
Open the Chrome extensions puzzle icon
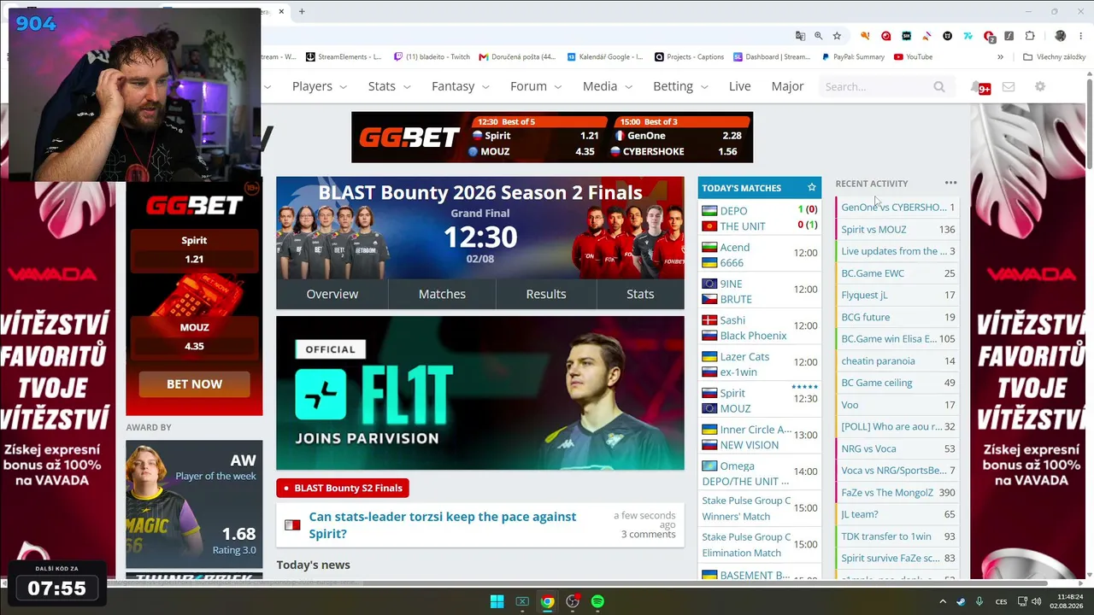[1030, 36]
